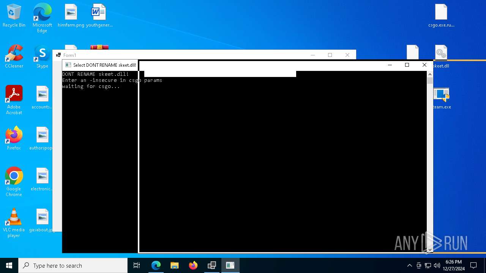Close the console window
This screenshot has height=273, width=486.
pyautogui.click(x=424, y=65)
